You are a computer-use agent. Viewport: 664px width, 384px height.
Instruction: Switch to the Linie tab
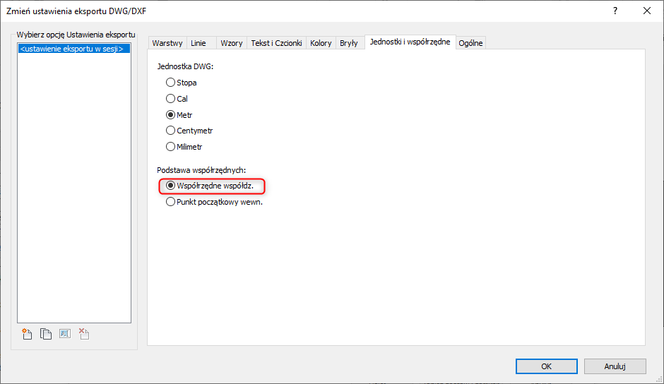pos(198,43)
